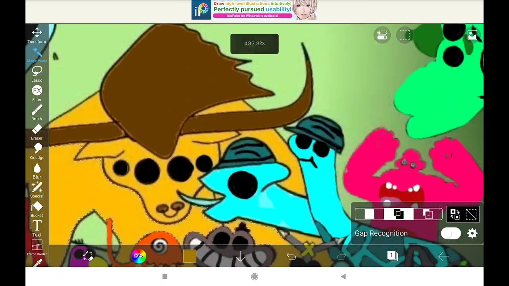The height and width of the screenshot is (286, 509).
Task: Select the Lasso tool
Action: click(x=37, y=74)
